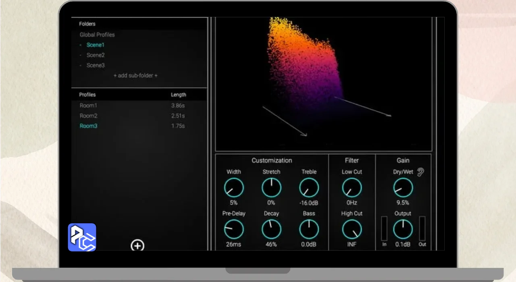Click the Treble knob

[309, 188]
